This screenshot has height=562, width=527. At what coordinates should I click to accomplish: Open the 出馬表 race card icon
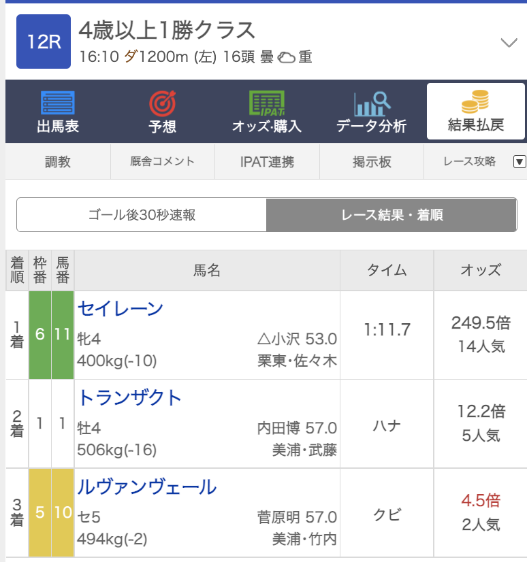58,103
